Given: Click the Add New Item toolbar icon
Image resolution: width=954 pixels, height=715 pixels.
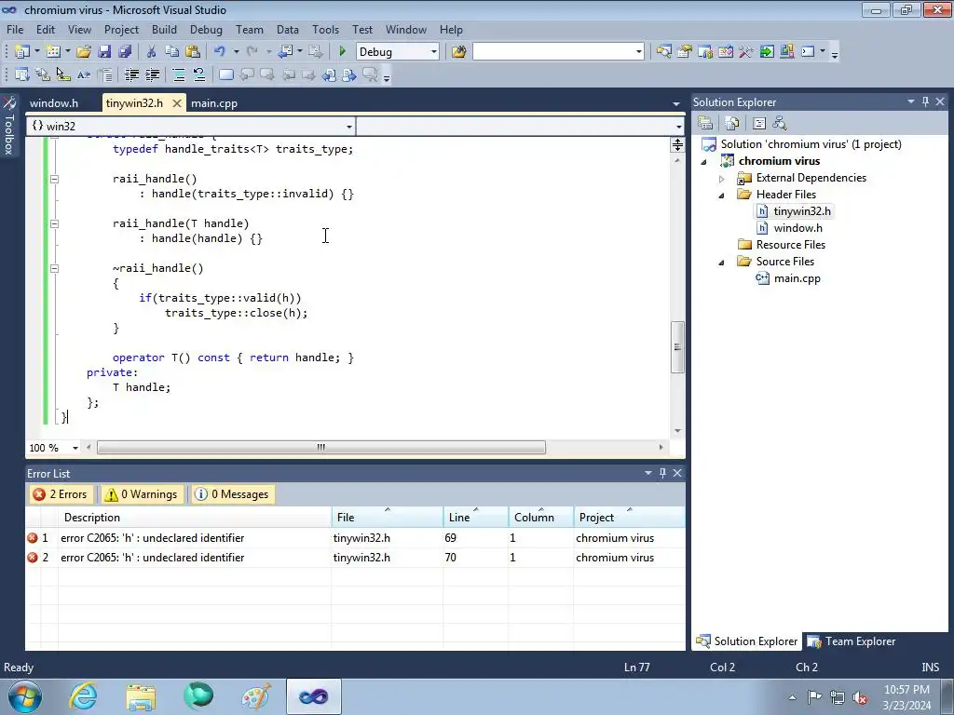Looking at the screenshot, I should point(53,52).
